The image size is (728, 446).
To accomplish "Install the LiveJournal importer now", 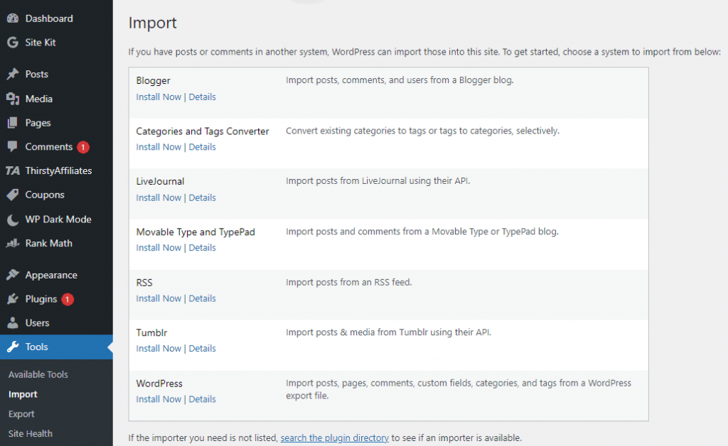I will (x=159, y=197).
